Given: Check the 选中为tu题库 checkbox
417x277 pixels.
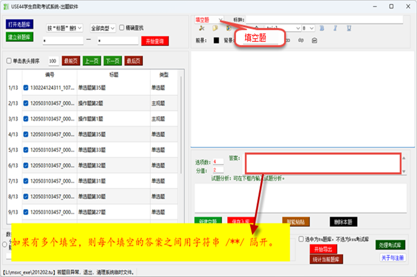Looking at the screenshot, I should [x=301, y=239].
